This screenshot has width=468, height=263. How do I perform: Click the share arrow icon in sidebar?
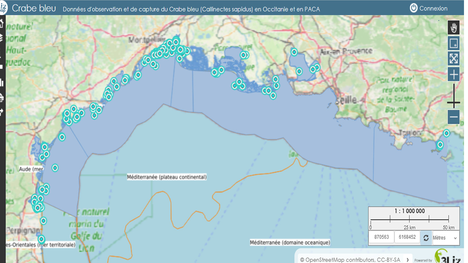[1, 112]
